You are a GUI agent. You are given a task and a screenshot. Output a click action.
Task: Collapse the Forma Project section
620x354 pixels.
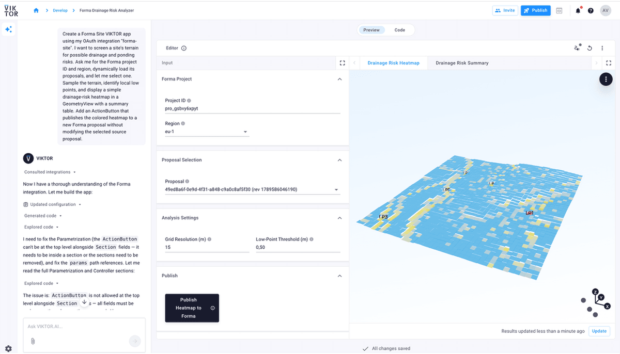[339, 79]
